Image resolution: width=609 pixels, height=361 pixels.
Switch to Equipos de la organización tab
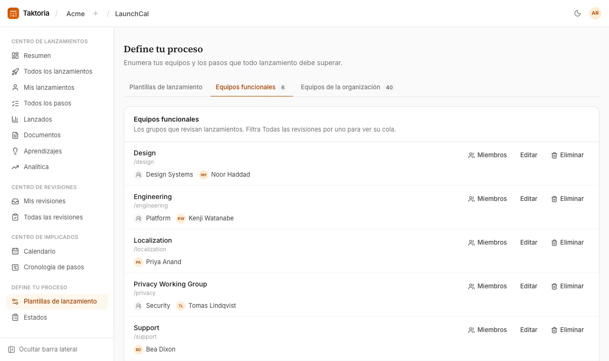tap(348, 87)
